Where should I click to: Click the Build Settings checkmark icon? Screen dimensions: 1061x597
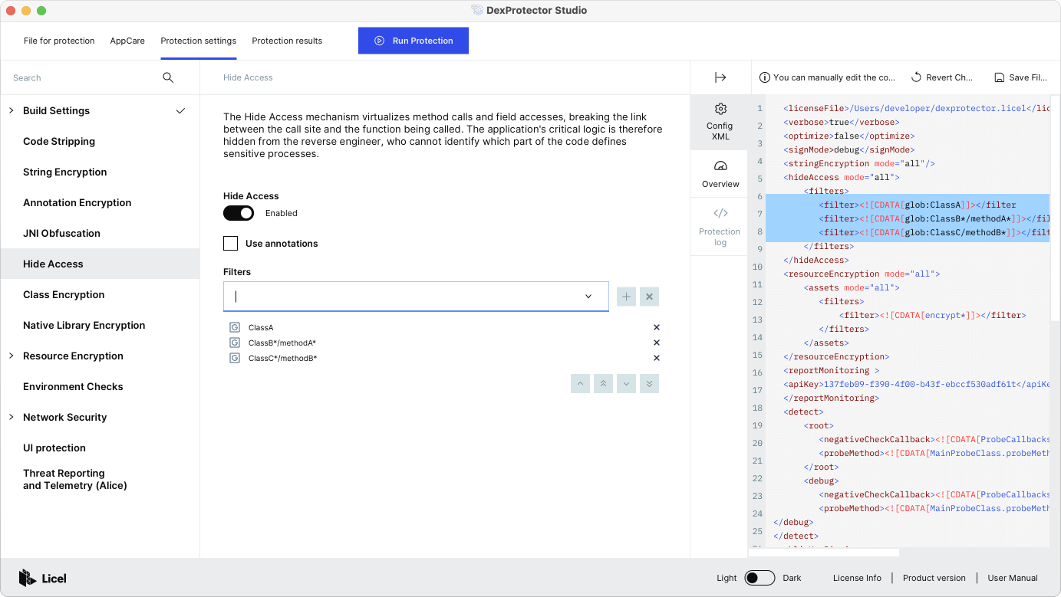tap(180, 110)
